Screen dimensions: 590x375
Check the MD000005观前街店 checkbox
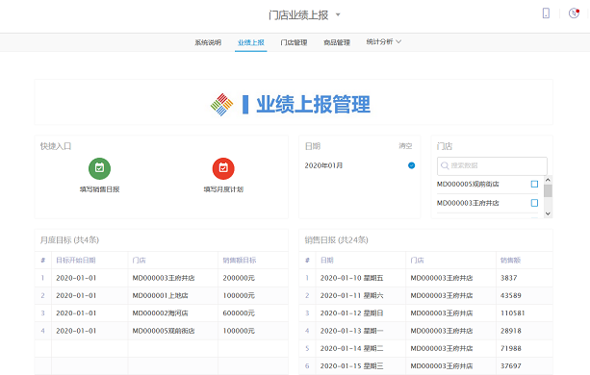pos(534,184)
